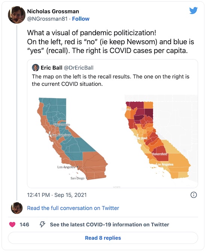This screenshot has height=252, width=206.
Task: Click the @NGrossman81 handle
Action: click(x=47, y=19)
